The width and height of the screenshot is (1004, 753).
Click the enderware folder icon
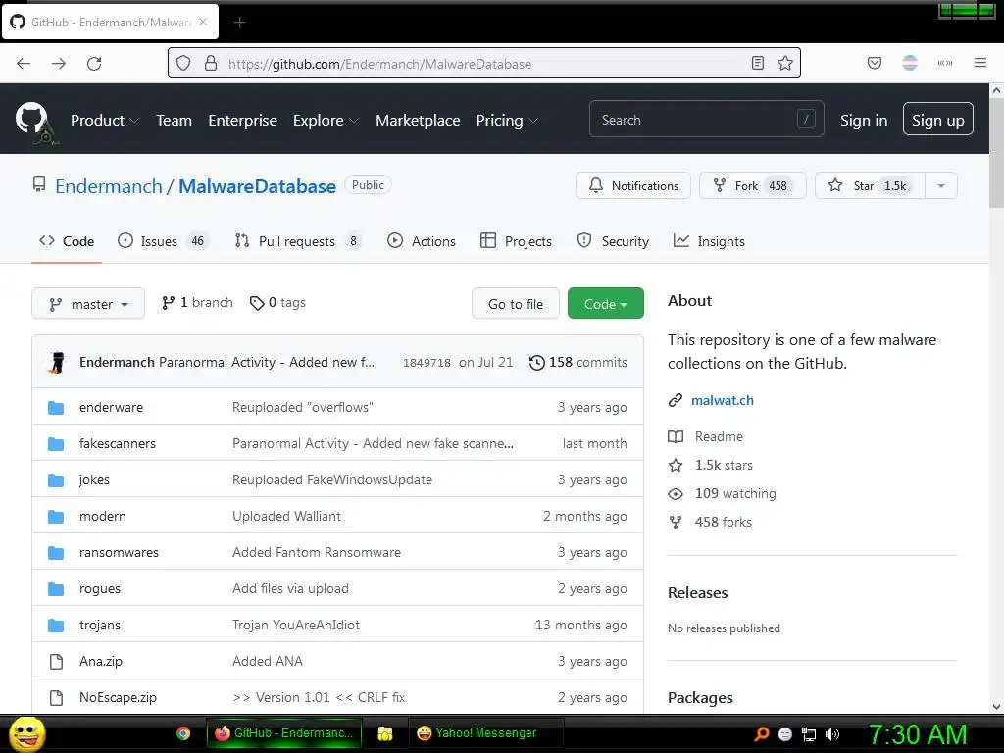pyautogui.click(x=56, y=407)
